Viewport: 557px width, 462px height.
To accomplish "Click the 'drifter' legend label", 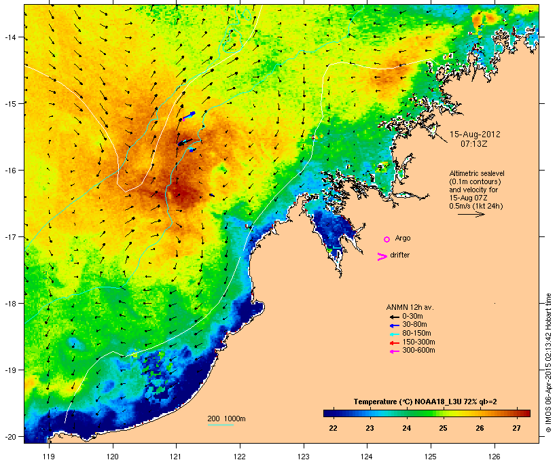I will click(x=399, y=255).
